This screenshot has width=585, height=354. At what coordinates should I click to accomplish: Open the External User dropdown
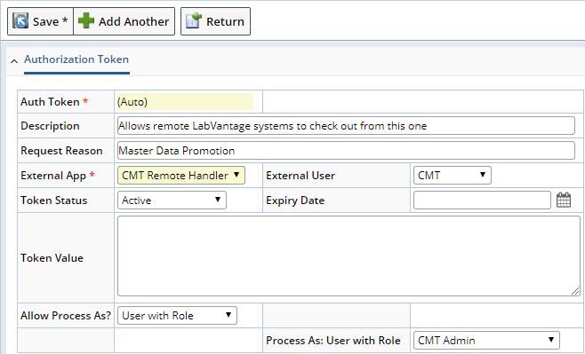point(453,176)
